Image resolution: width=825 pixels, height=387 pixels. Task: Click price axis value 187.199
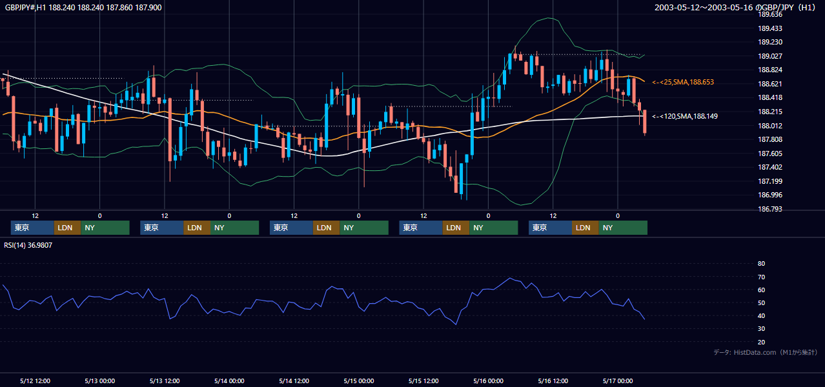coord(770,181)
